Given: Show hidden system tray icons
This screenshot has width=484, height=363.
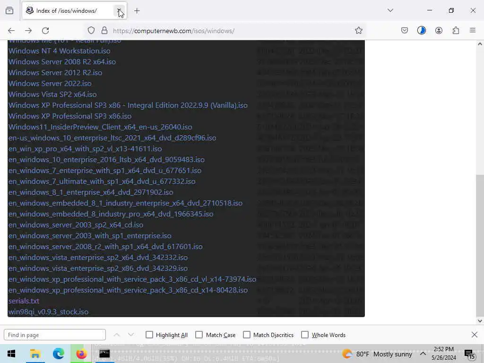Looking at the screenshot, I should pyautogui.click(x=423, y=354).
